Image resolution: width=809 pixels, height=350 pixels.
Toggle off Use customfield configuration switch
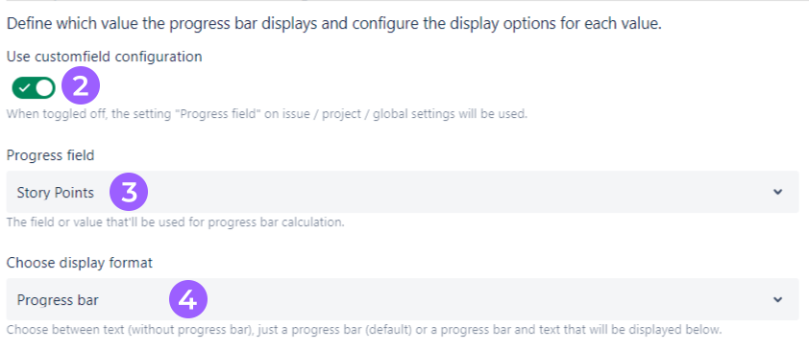tap(34, 88)
